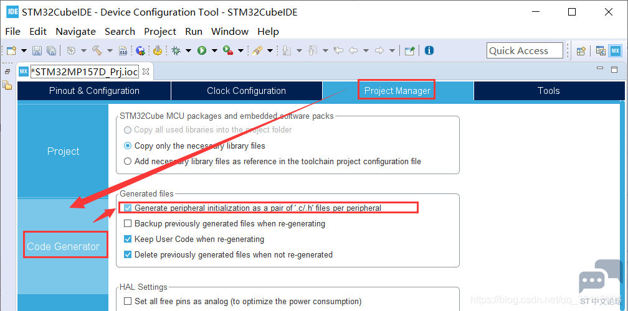Screen dimensions: 628x311
Task: Click the Project Explorer icon in the left trim
Action: [7, 85]
